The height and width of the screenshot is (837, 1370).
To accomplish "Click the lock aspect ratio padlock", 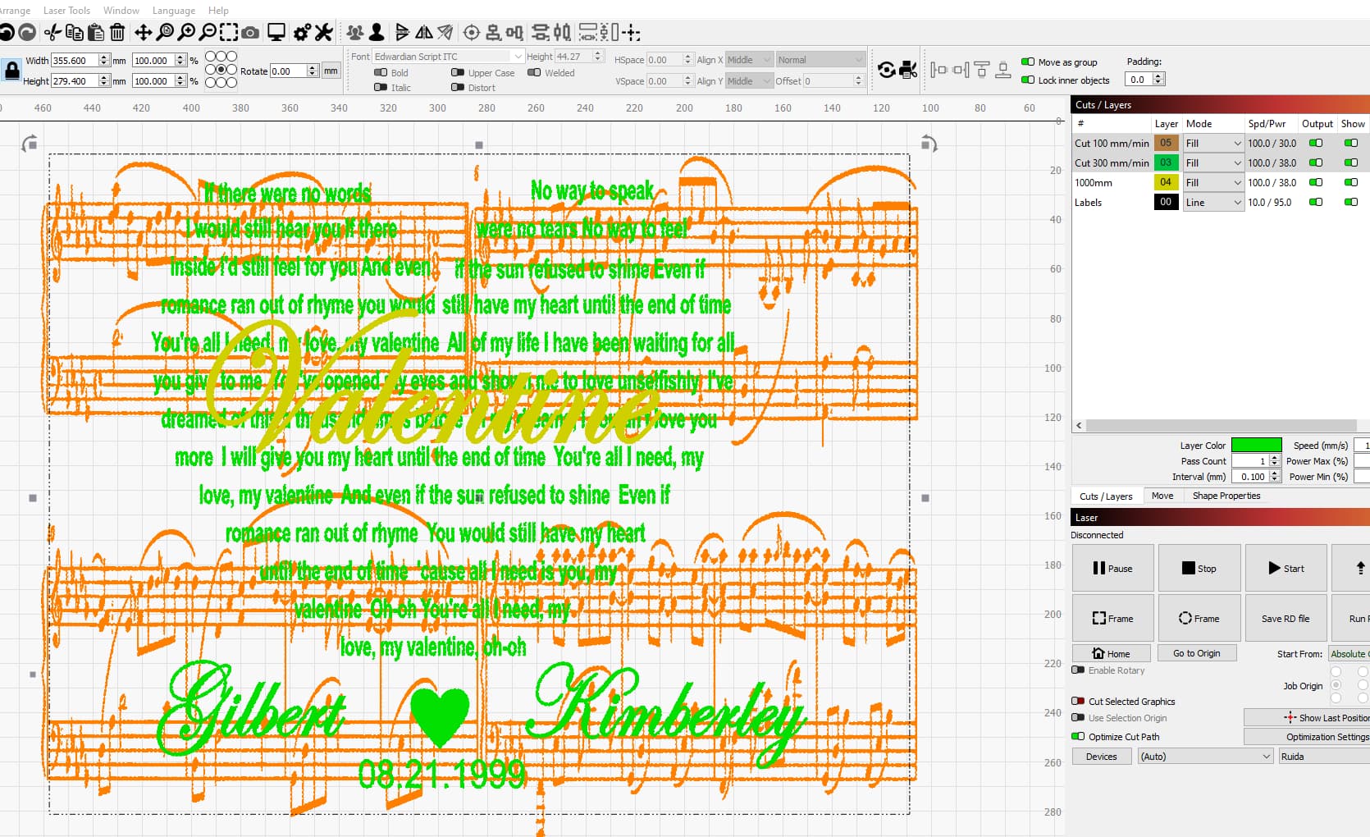I will click(11, 71).
